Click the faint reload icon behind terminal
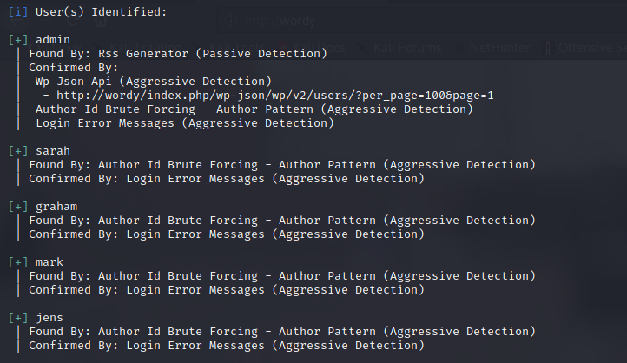This screenshot has width=627, height=363. coord(72,20)
